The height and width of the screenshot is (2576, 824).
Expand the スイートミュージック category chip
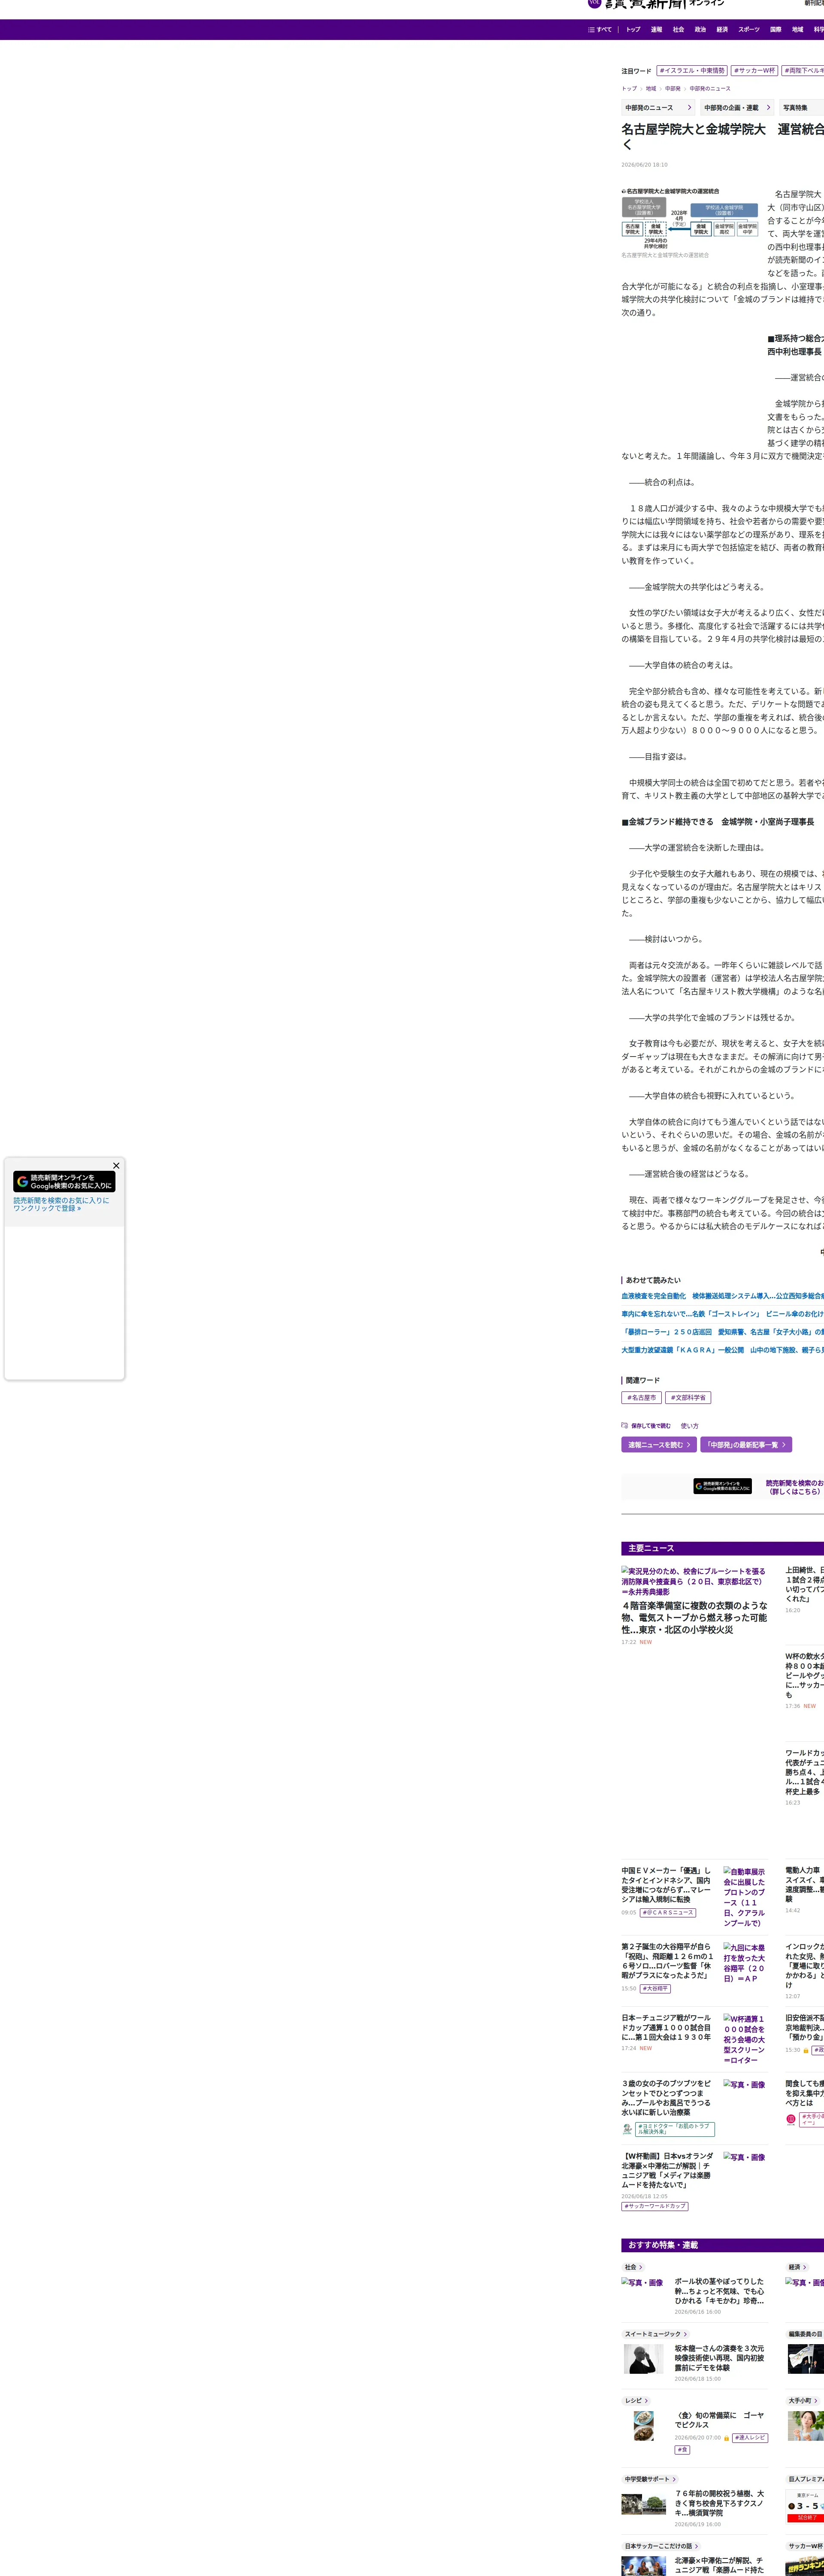click(x=656, y=2334)
